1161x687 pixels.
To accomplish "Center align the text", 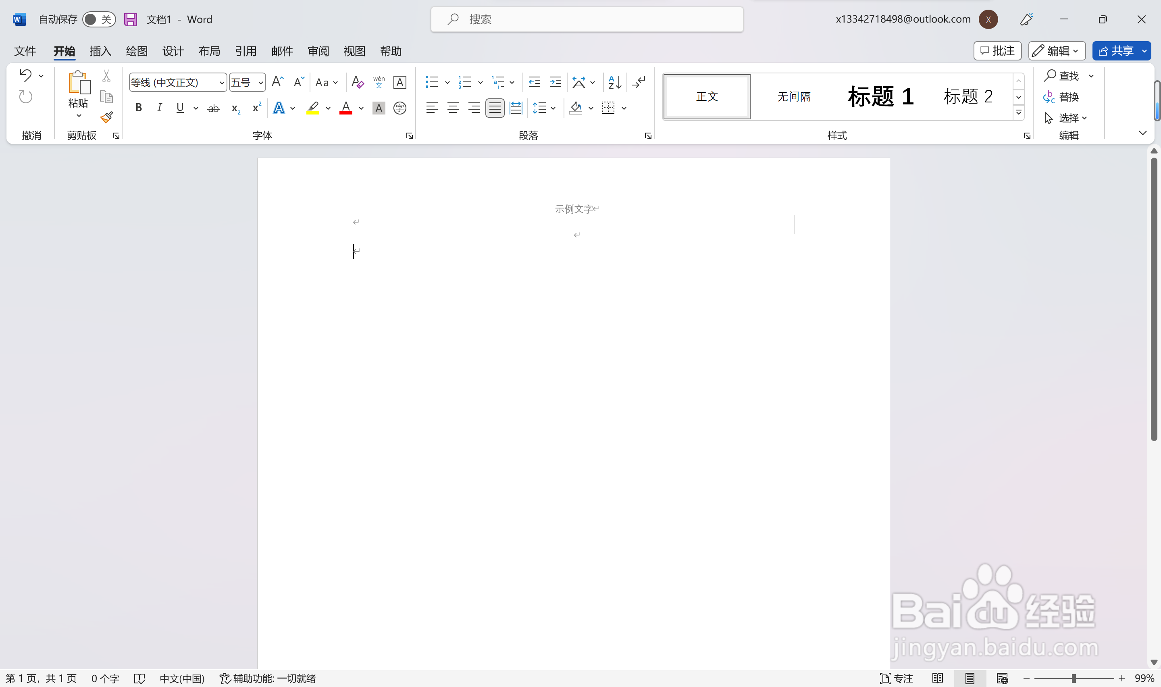I will (x=453, y=108).
